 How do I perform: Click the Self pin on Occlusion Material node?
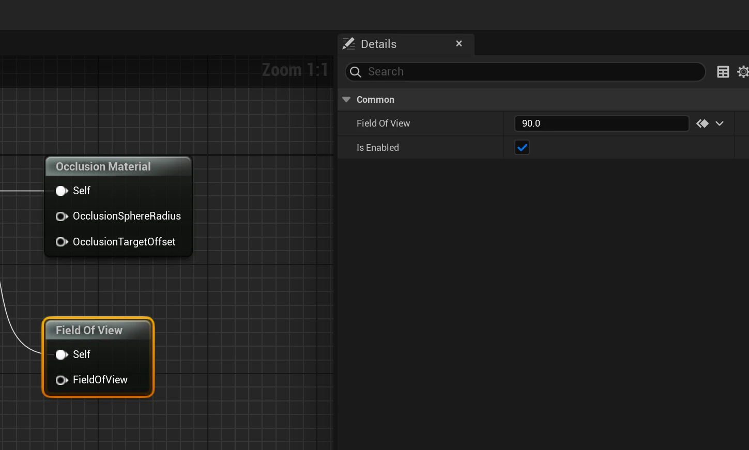62,191
